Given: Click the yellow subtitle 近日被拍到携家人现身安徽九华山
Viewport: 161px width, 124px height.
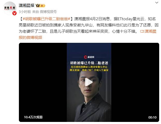Looking at the screenshot, I should (x=89, y=67).
